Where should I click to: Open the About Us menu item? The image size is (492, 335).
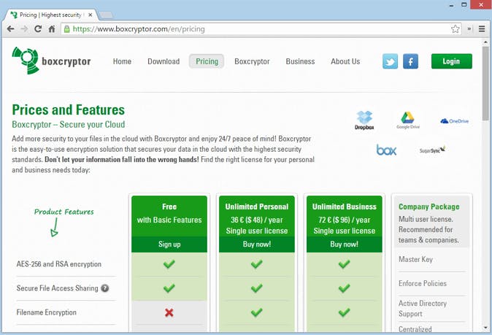point(345,61)
